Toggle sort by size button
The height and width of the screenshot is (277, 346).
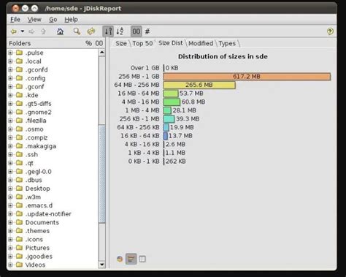[x=108, y=31]
